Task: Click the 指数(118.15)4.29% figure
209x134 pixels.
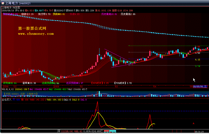Action: tap(122, 11)
